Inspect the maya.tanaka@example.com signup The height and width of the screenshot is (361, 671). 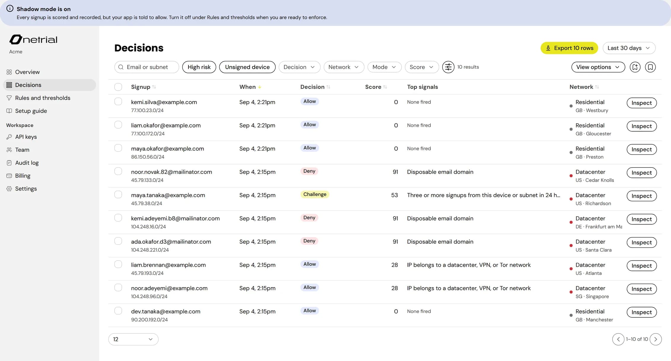(x=642, y=196)
